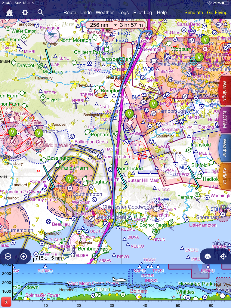The height and width of the screenshot is (308, 231).
Task: Open the Pilot Log menu
Action: point(143,13)
